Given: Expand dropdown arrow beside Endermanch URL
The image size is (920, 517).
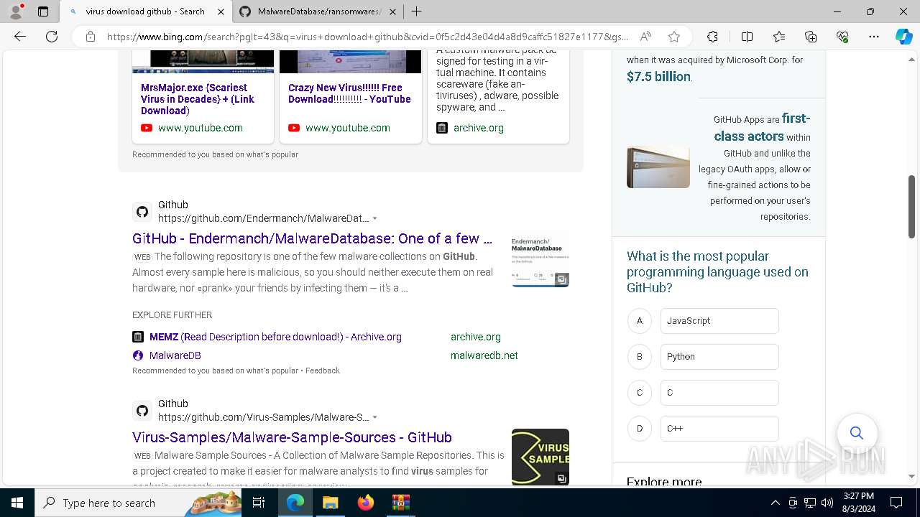Looking at the screenshot, I should 374,218.
